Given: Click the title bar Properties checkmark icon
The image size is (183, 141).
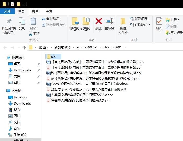Looking at the screenshot, I should coord(13,4).
